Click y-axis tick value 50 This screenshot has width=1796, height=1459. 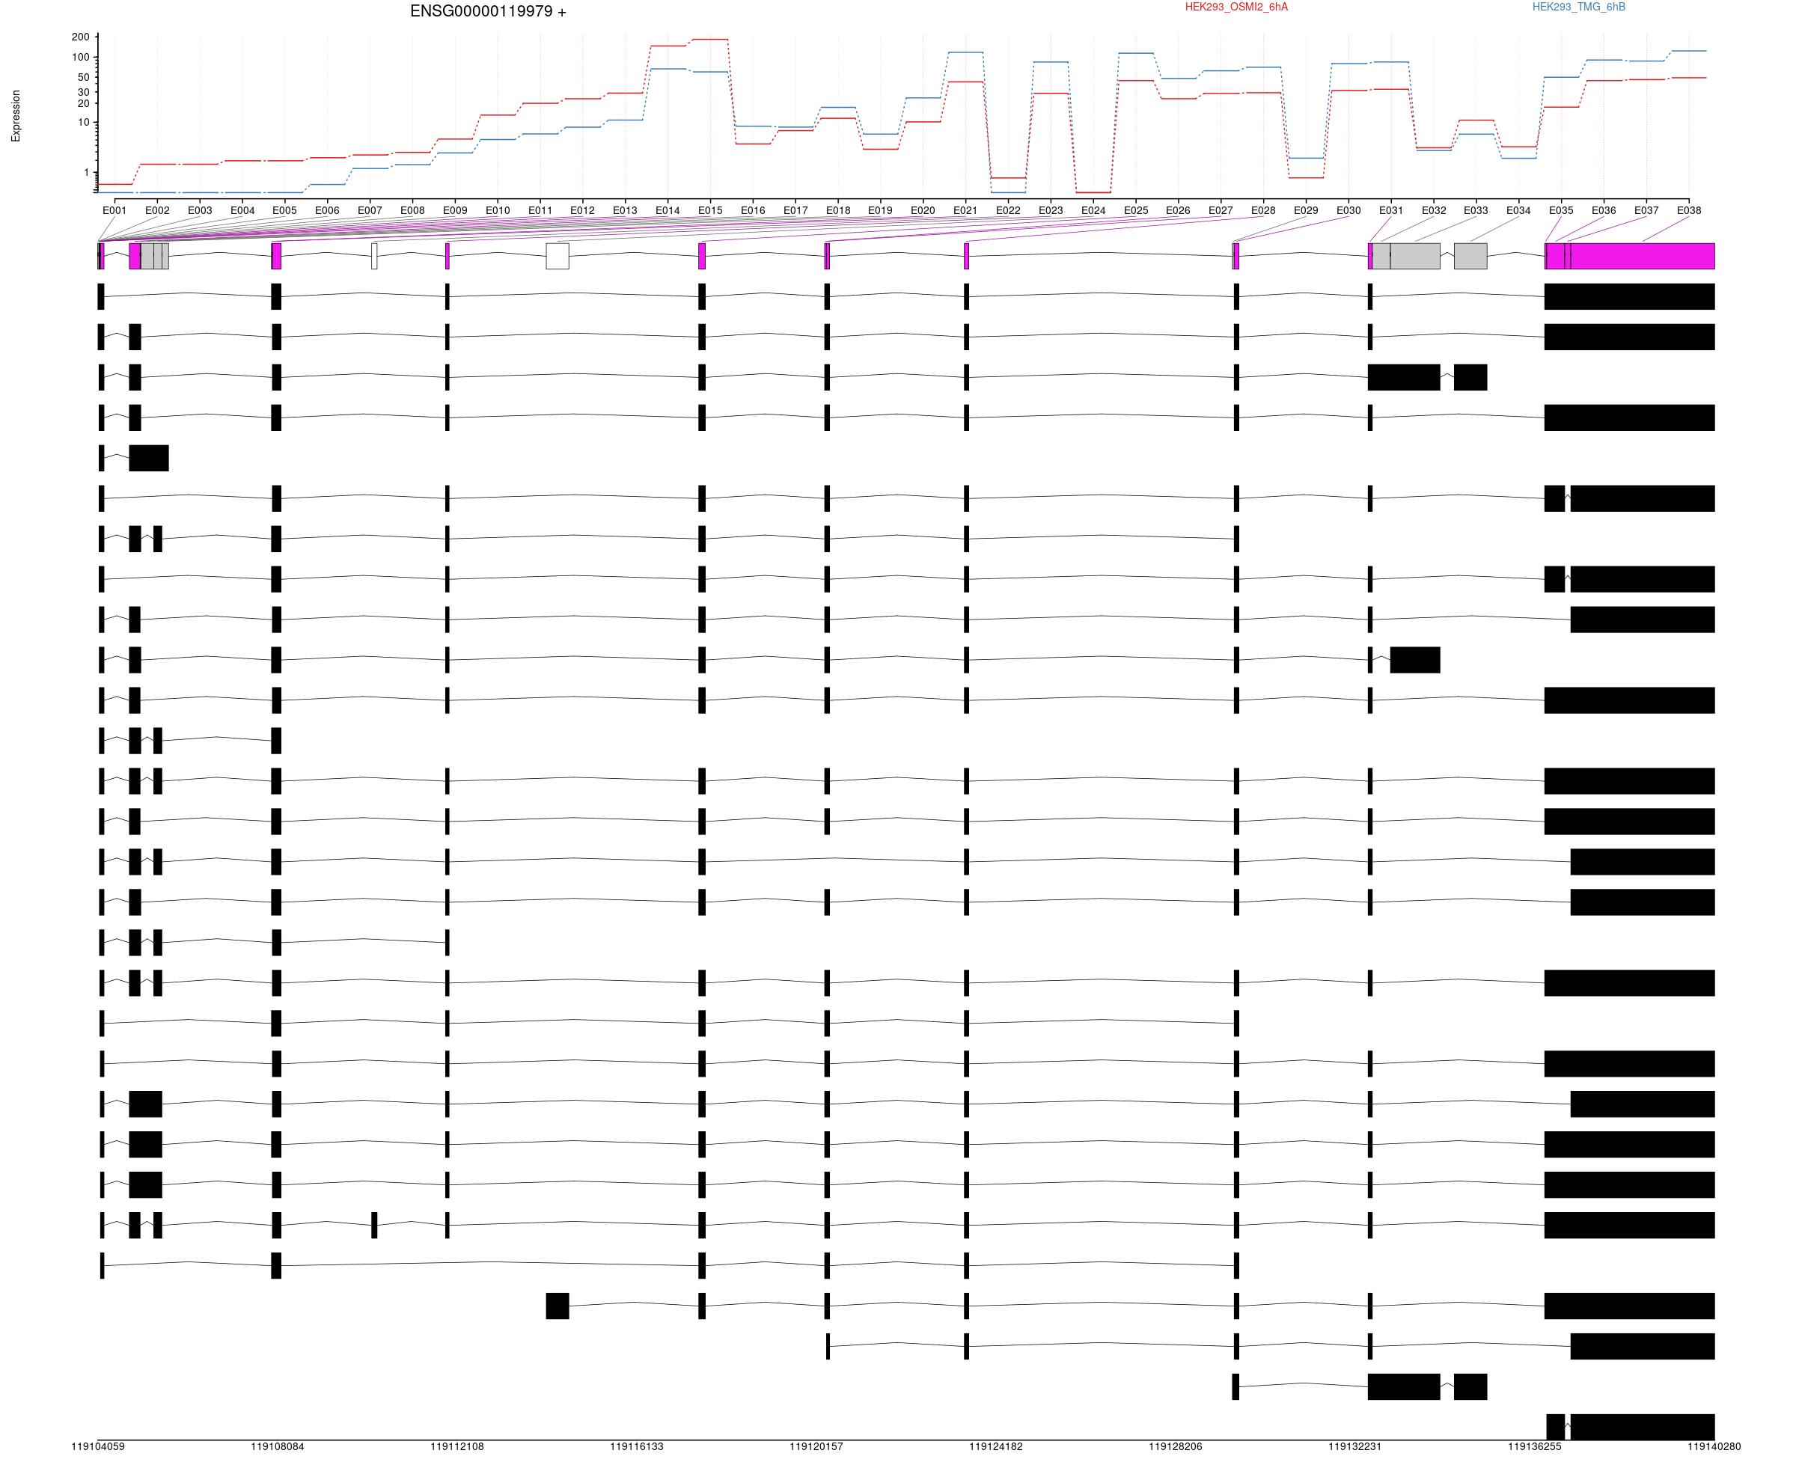[83, 77]
